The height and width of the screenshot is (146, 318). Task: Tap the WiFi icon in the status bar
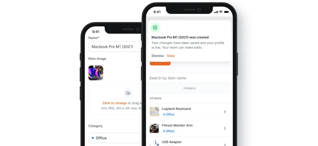tap(221, 12)
